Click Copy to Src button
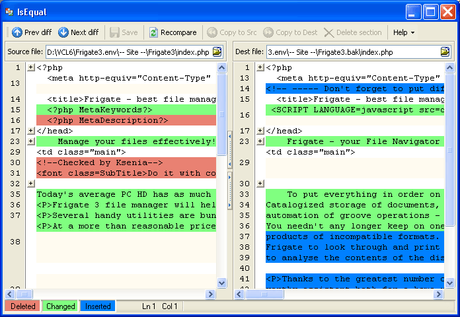Image resolution: width=460 pixels, height=317 pixels. pos(231,32)
